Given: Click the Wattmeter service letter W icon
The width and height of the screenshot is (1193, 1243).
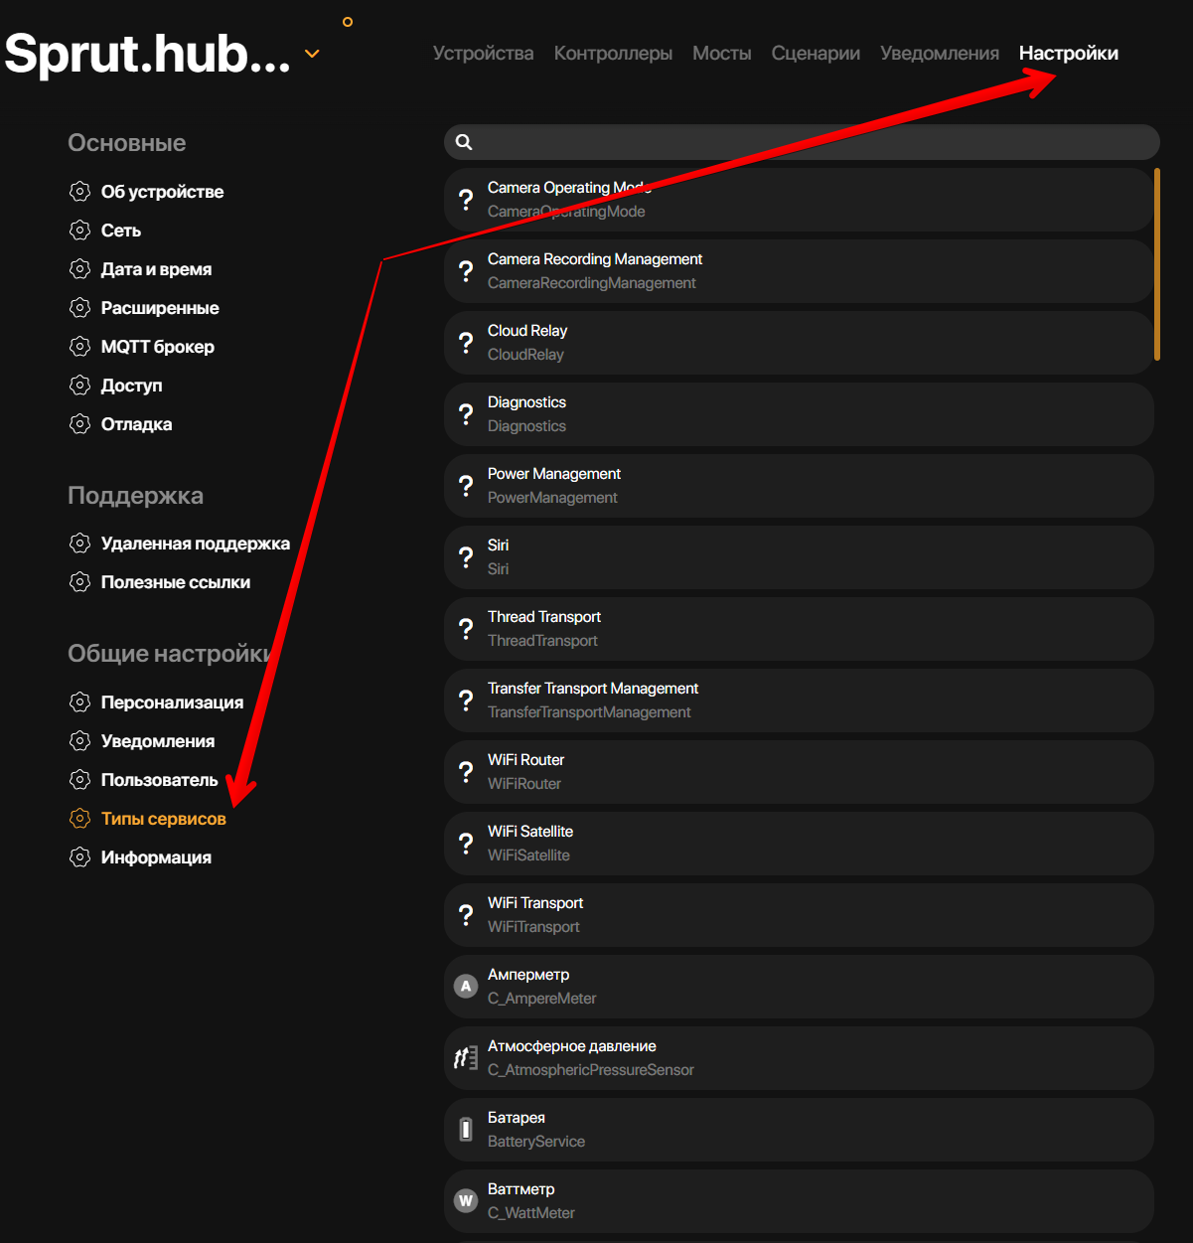Looking at the screenshot, I should (x=465, y=1201).
